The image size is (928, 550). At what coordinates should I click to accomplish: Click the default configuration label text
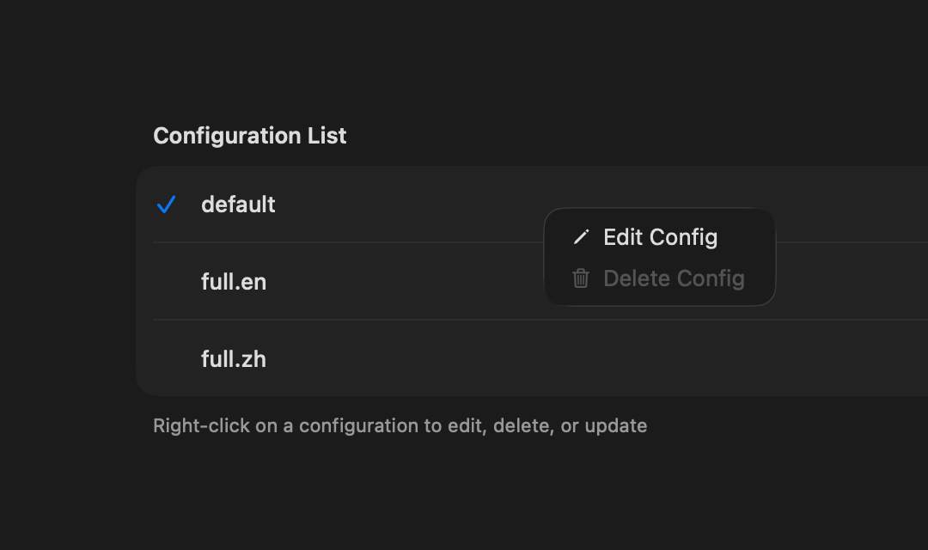[238, 205]
